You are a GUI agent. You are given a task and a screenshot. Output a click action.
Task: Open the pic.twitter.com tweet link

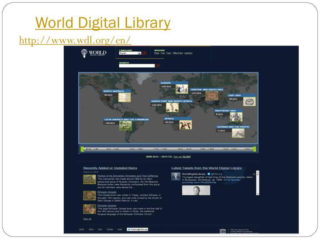[199, 182]
